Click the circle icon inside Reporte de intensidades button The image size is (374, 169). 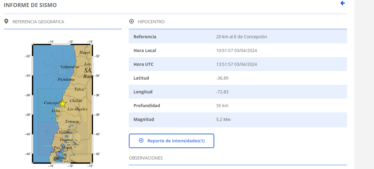tap(141, 141)
